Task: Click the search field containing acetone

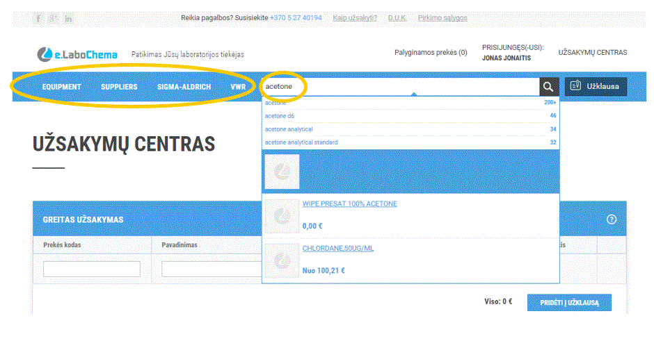Action: point(401,87)
